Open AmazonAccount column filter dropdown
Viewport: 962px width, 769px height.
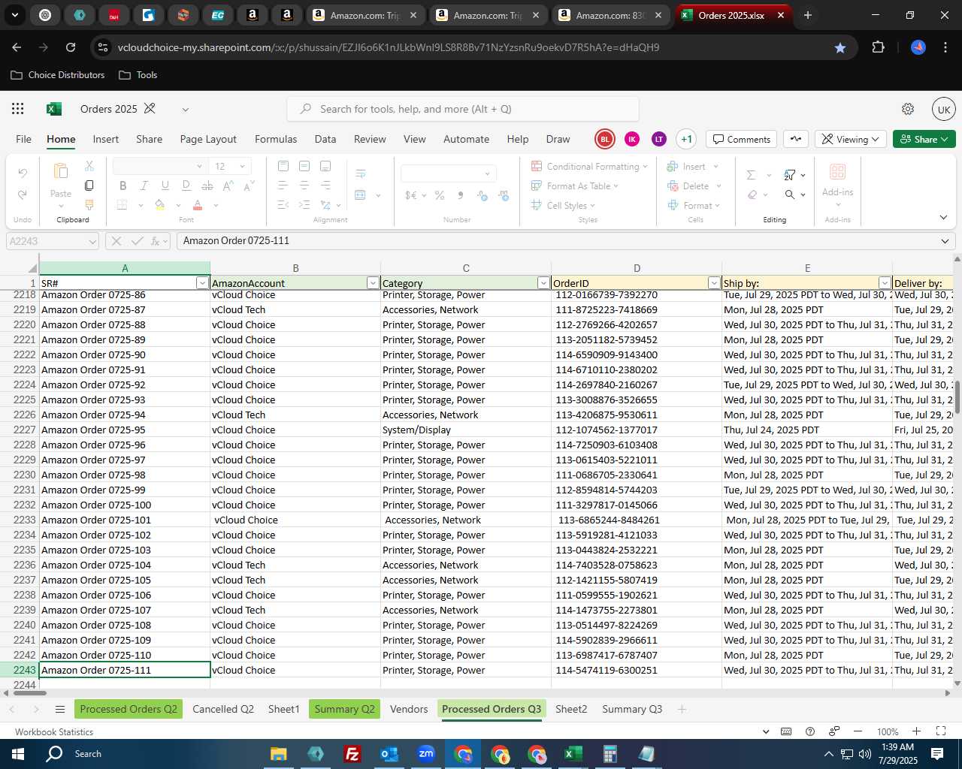[x=373, y=283]
